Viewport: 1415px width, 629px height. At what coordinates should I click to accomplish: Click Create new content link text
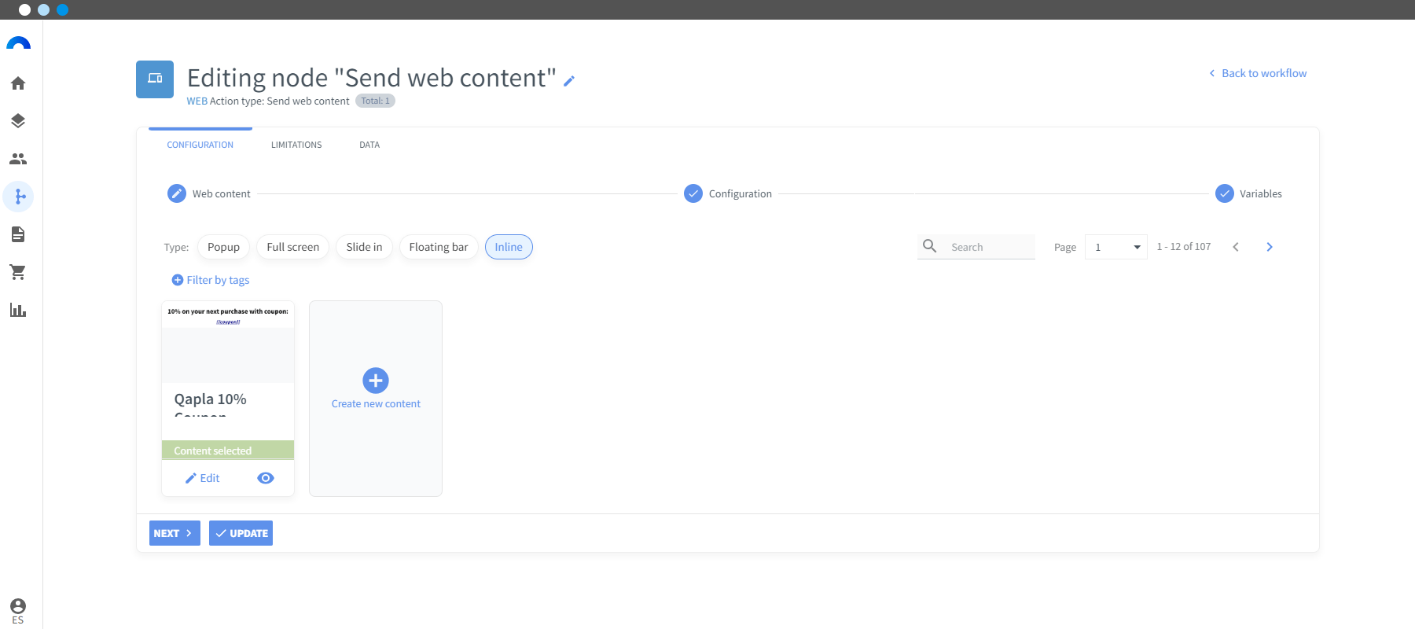point(376,404)
